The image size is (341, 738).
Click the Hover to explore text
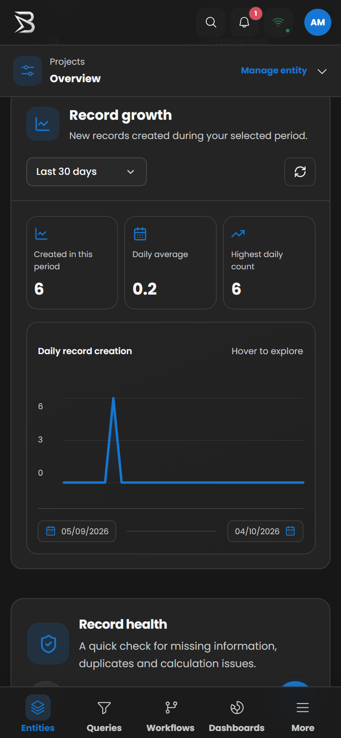coord(267,351)
